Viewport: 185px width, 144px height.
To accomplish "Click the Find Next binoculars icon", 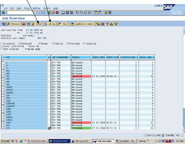I will pos(71,12).
